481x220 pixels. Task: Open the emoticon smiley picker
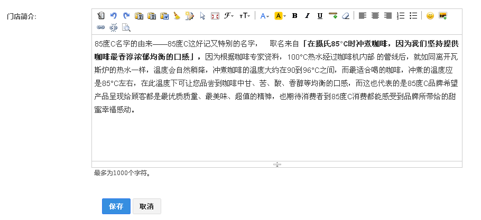point(430,16)
